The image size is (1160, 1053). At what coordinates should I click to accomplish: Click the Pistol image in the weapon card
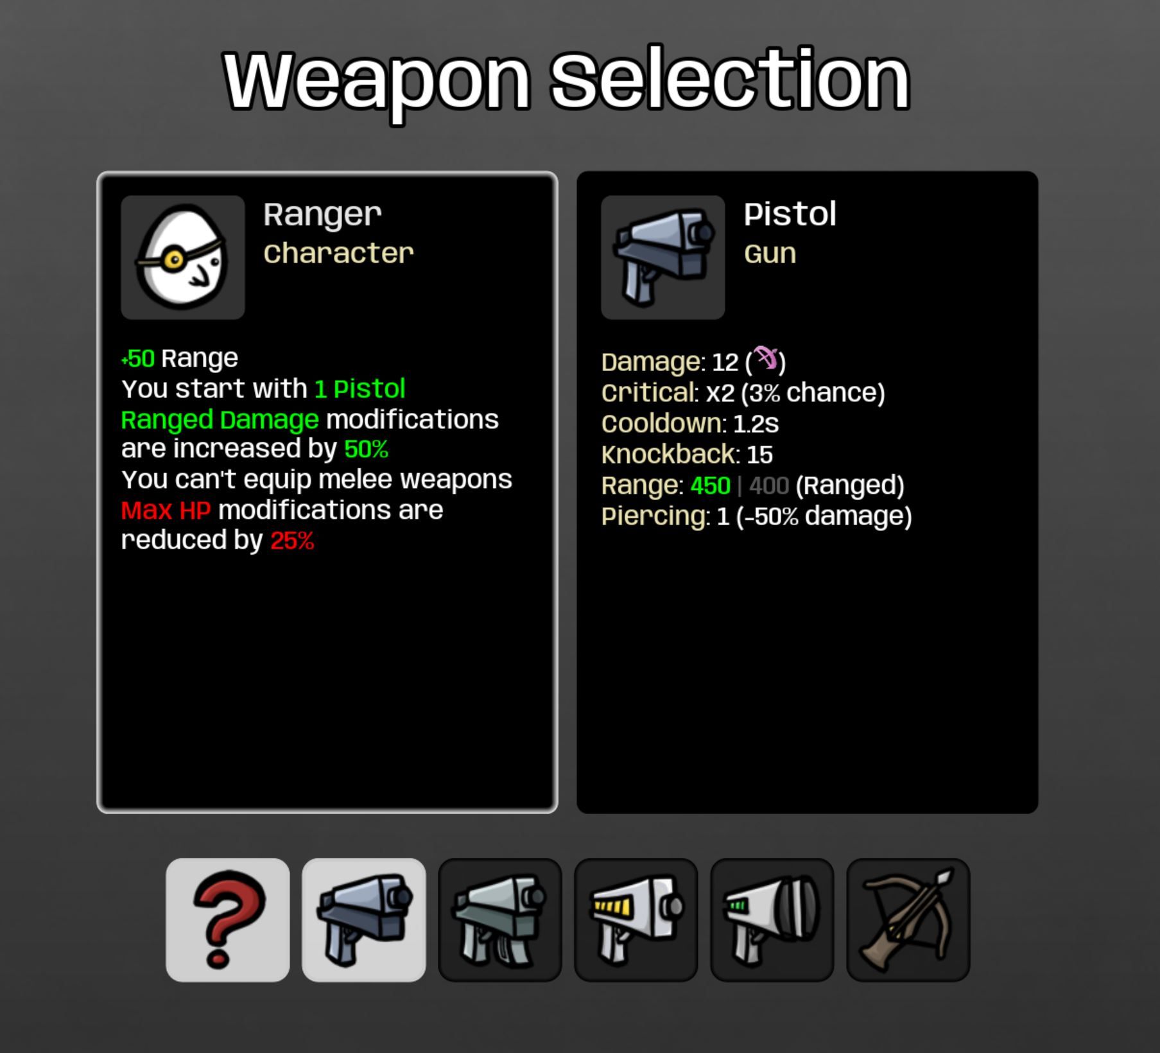[x=663, y=257]
